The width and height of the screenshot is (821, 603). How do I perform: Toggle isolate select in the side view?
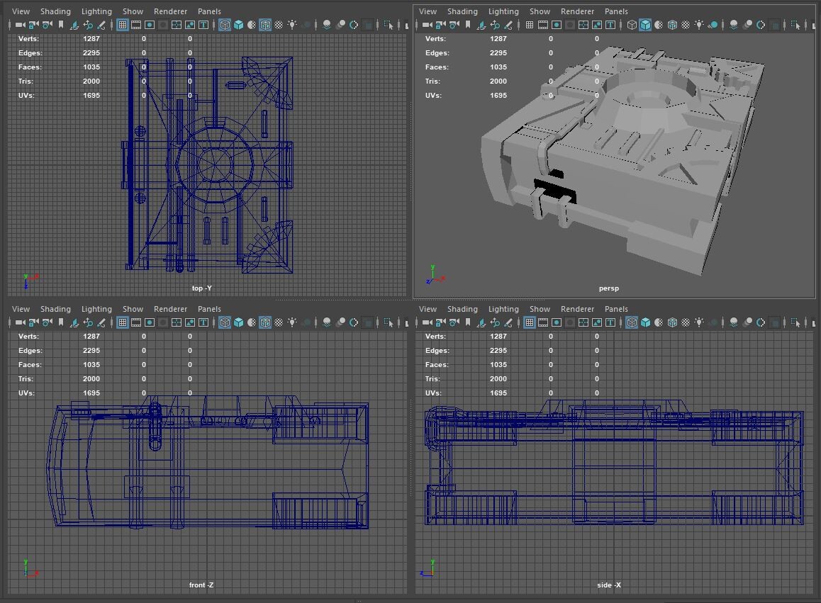tap(795, 322)
